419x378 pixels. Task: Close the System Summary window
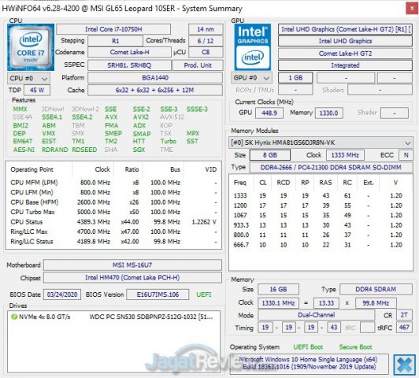click(412, 9)
